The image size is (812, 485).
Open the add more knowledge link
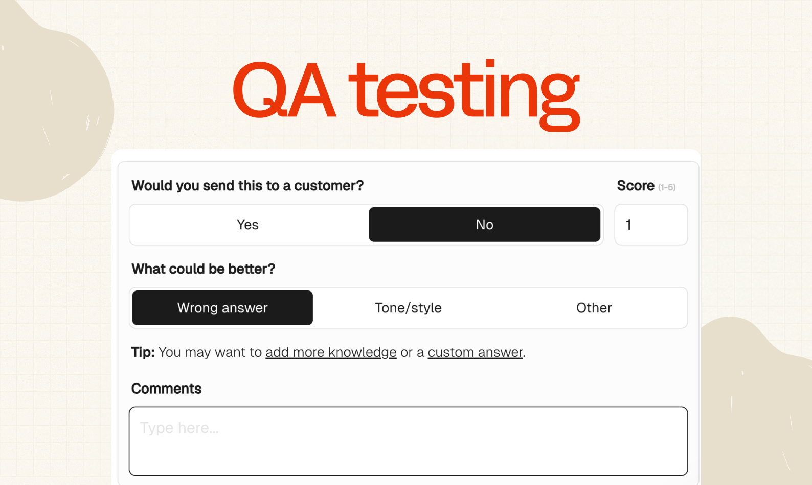pyautogui.click(x=331, y=352)
